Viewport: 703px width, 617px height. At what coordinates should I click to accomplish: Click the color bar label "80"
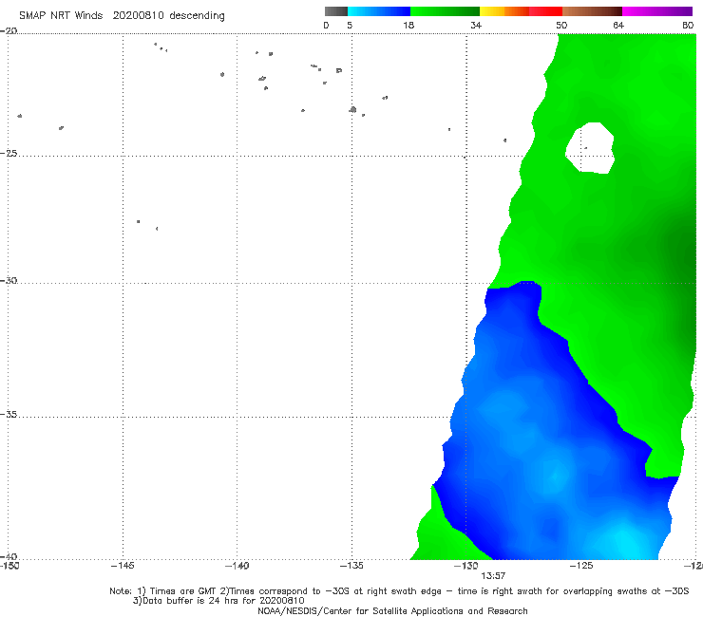pos(688,25)
